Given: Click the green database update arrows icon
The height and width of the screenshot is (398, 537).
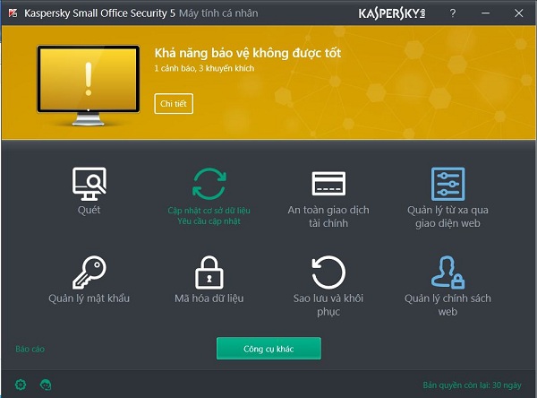Looking at the screenshot, I should tap(209, 184).
